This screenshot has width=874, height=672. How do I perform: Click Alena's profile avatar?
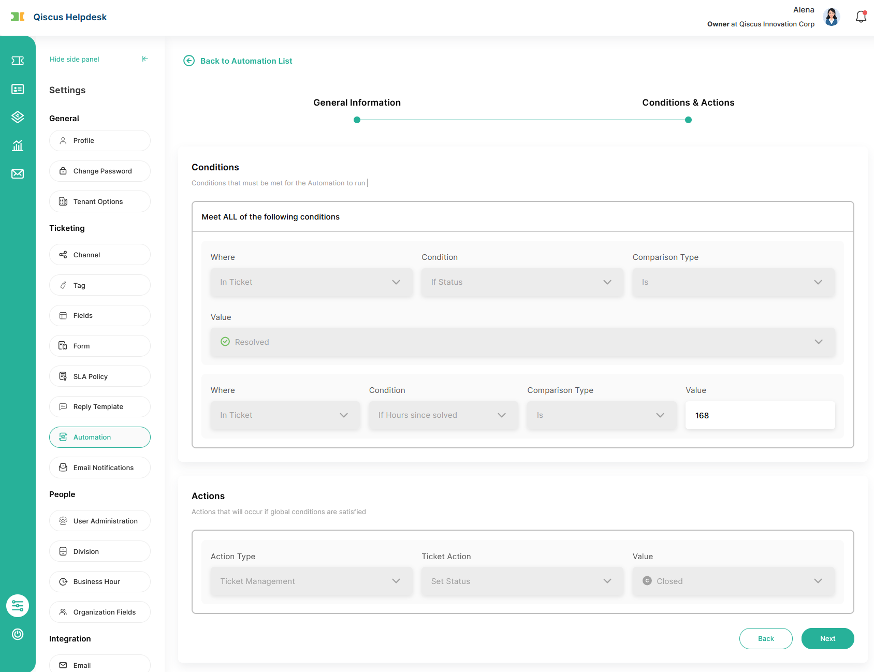point(832,17)
